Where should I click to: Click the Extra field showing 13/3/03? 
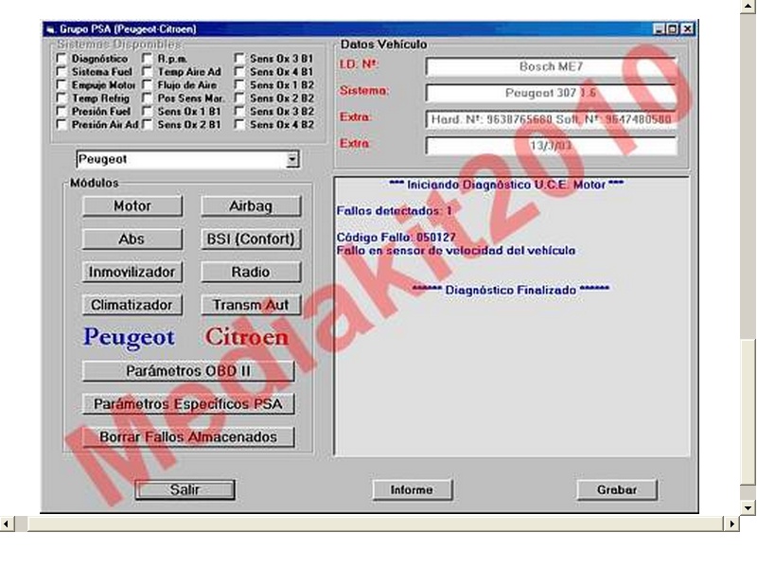pos(552,146)
